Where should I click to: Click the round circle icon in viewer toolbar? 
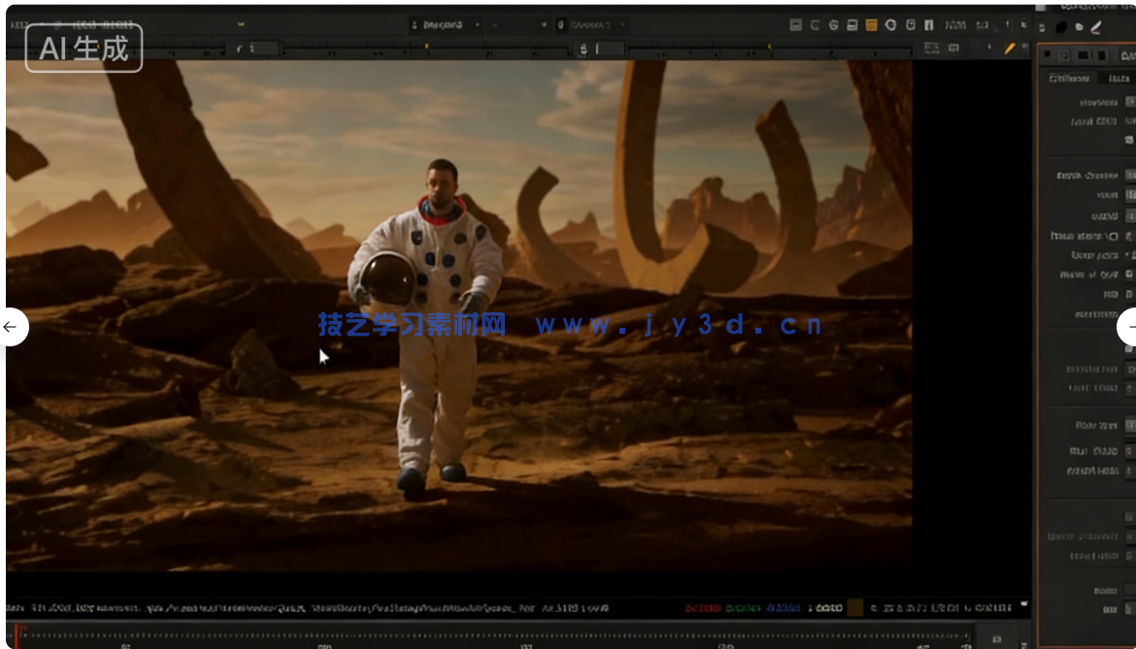[x=890, y=24]
